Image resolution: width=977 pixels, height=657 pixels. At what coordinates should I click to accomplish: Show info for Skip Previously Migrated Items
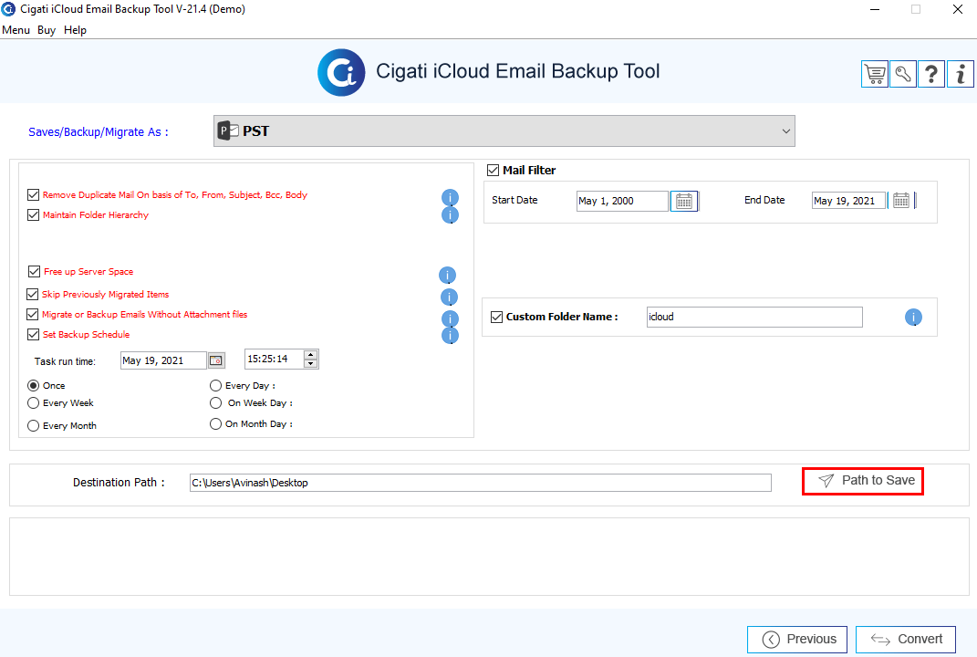pyautogui.click(x=449, y=297)
